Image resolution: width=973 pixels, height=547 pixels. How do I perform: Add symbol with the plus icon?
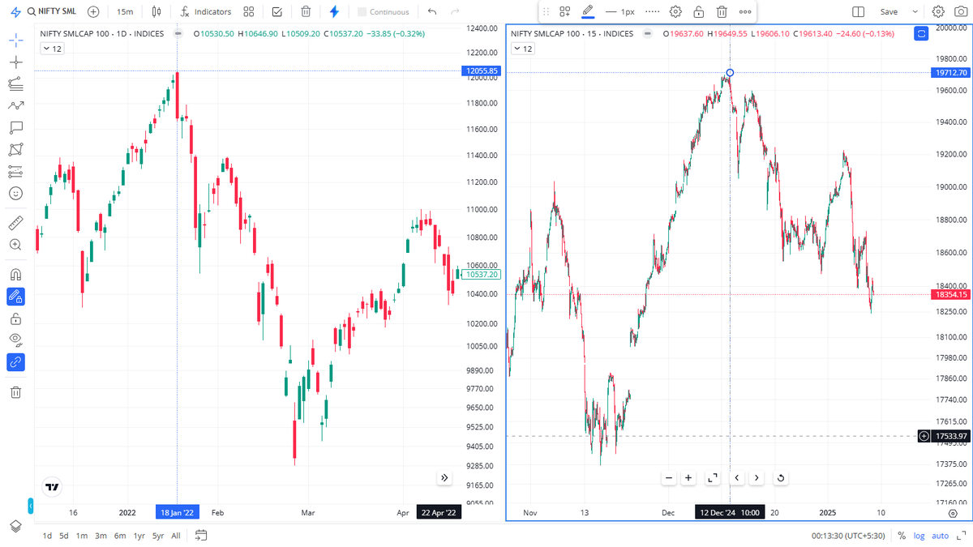(x=93, y=12)
